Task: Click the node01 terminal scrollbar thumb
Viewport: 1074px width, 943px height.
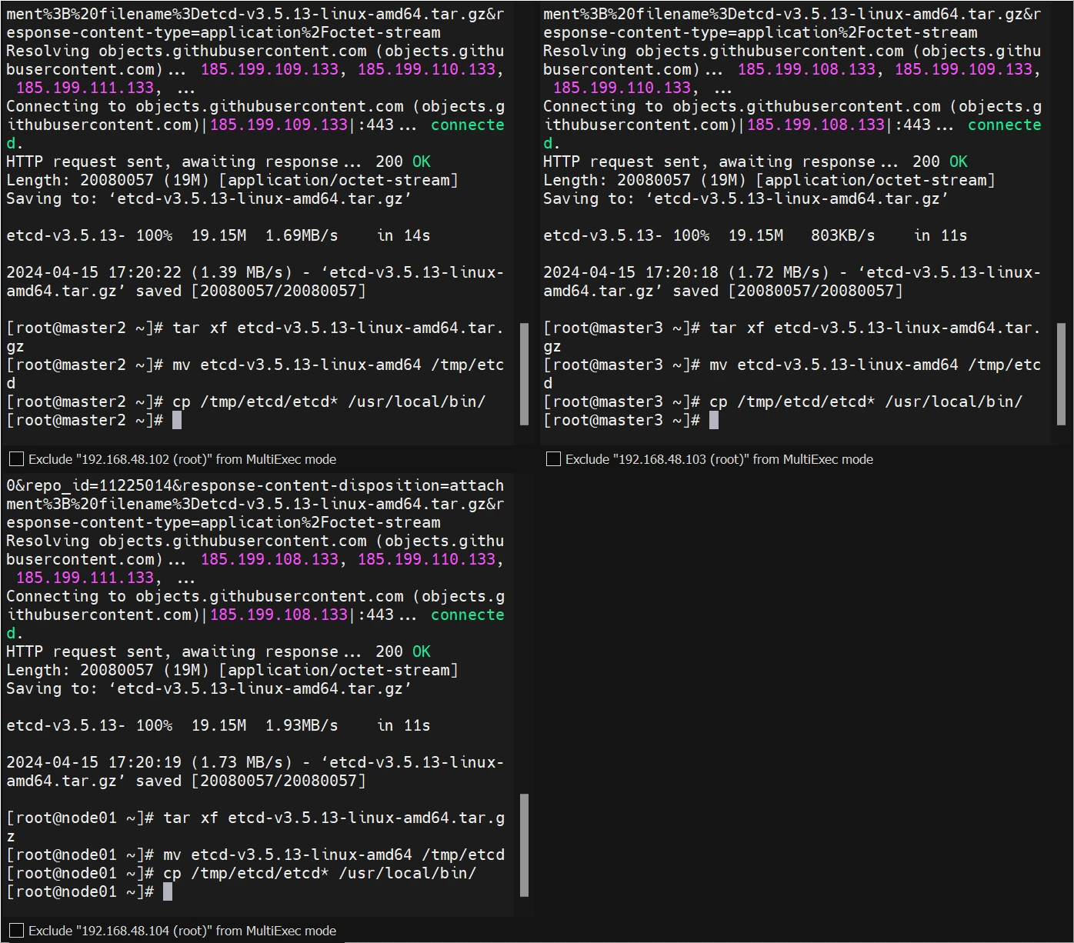Action: click(x=524, y=845)
